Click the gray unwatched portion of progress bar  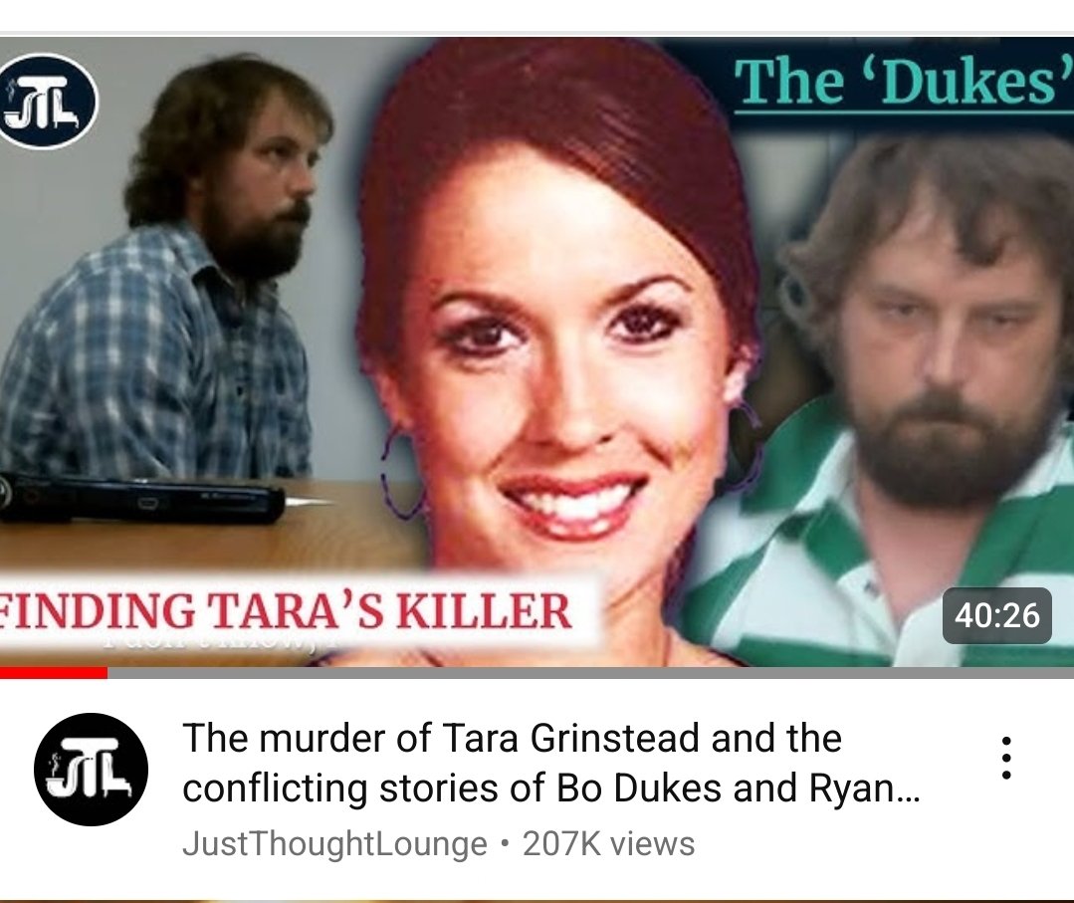pyautogui.click(x=590, y=673)
